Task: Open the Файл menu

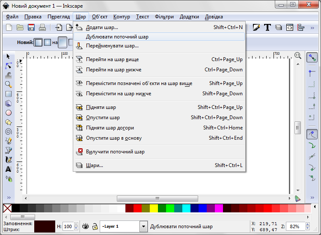Action: pos(12,17)
